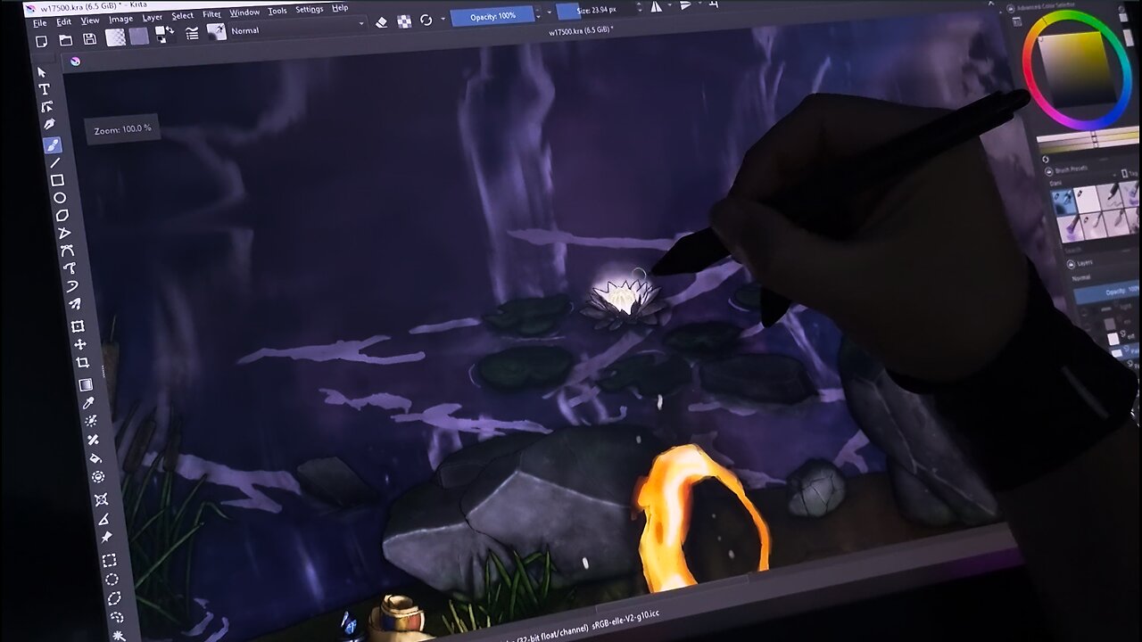Select the Dynamic Brush tool
Viewport: 1142px width, 642px height.
point(72,286)
